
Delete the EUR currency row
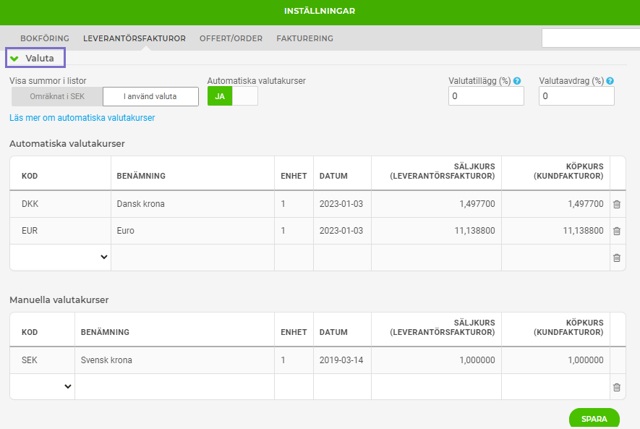coord(616,232)
